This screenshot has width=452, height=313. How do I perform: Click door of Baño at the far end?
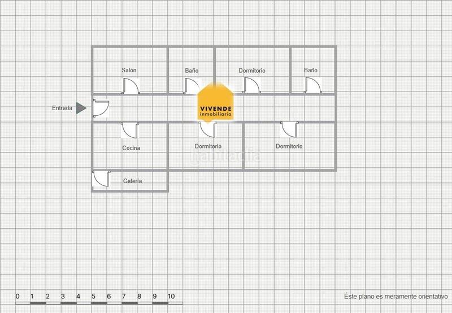click(x=314, y=86)
